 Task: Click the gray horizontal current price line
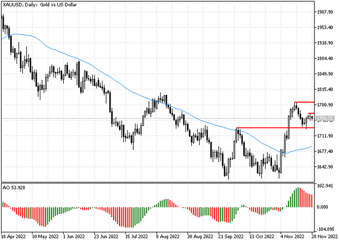pyautogui.click(x=158, y=119)
